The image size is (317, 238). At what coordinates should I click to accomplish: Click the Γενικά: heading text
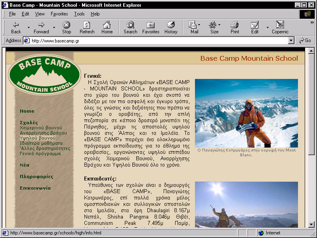pos(93,76)
